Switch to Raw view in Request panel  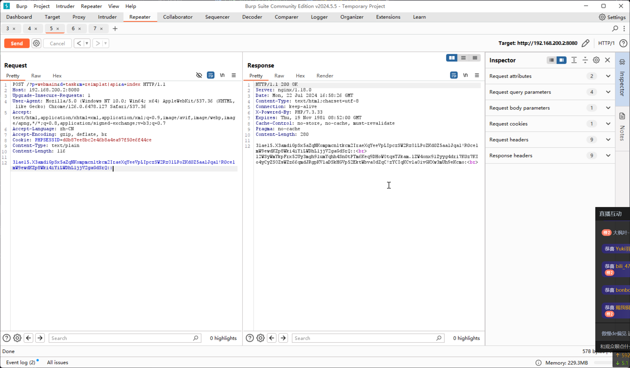pos(36,75)
